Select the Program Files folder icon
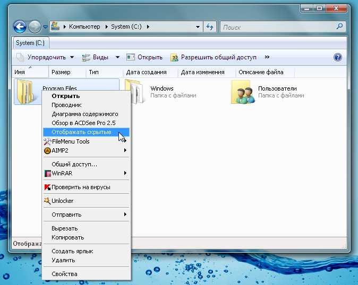The image size is (358, 285). [26, 92]
